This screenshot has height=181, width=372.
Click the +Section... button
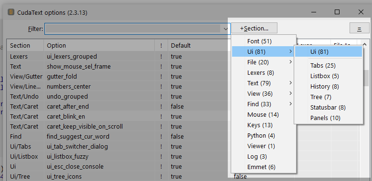(254, 28)
